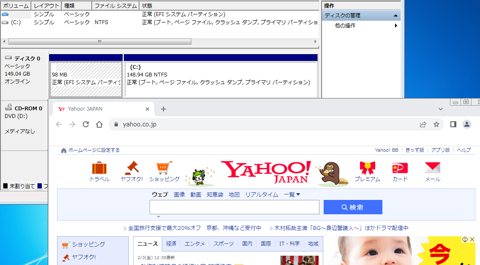Viewport: 480px width, 265px height.
Task: Open the Yahoo! BB link
Action: (386, 150)
